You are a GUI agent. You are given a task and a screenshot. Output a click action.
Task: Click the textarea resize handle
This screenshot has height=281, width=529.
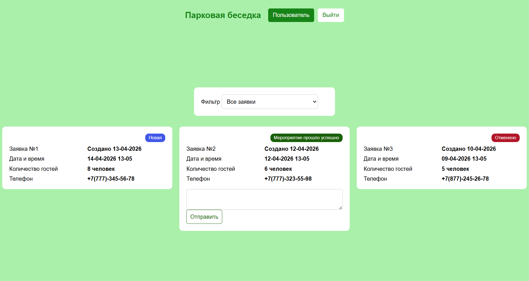click(x=341, y=208)
